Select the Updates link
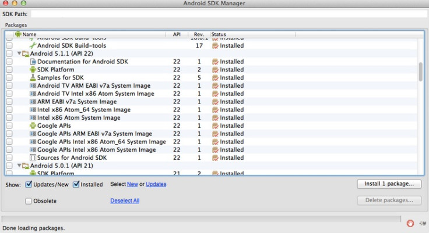429x233 pixels. tap(156, 184)
